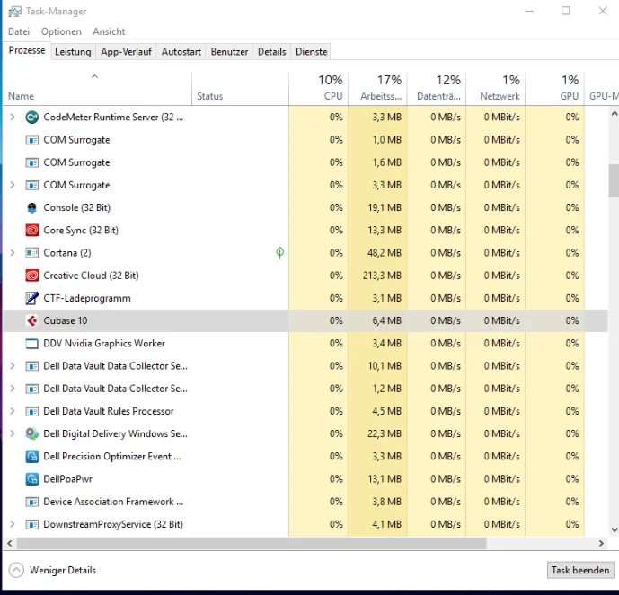Sort by the GPU column header
Viewport: 619px width, 595px height.
[555, 89]
